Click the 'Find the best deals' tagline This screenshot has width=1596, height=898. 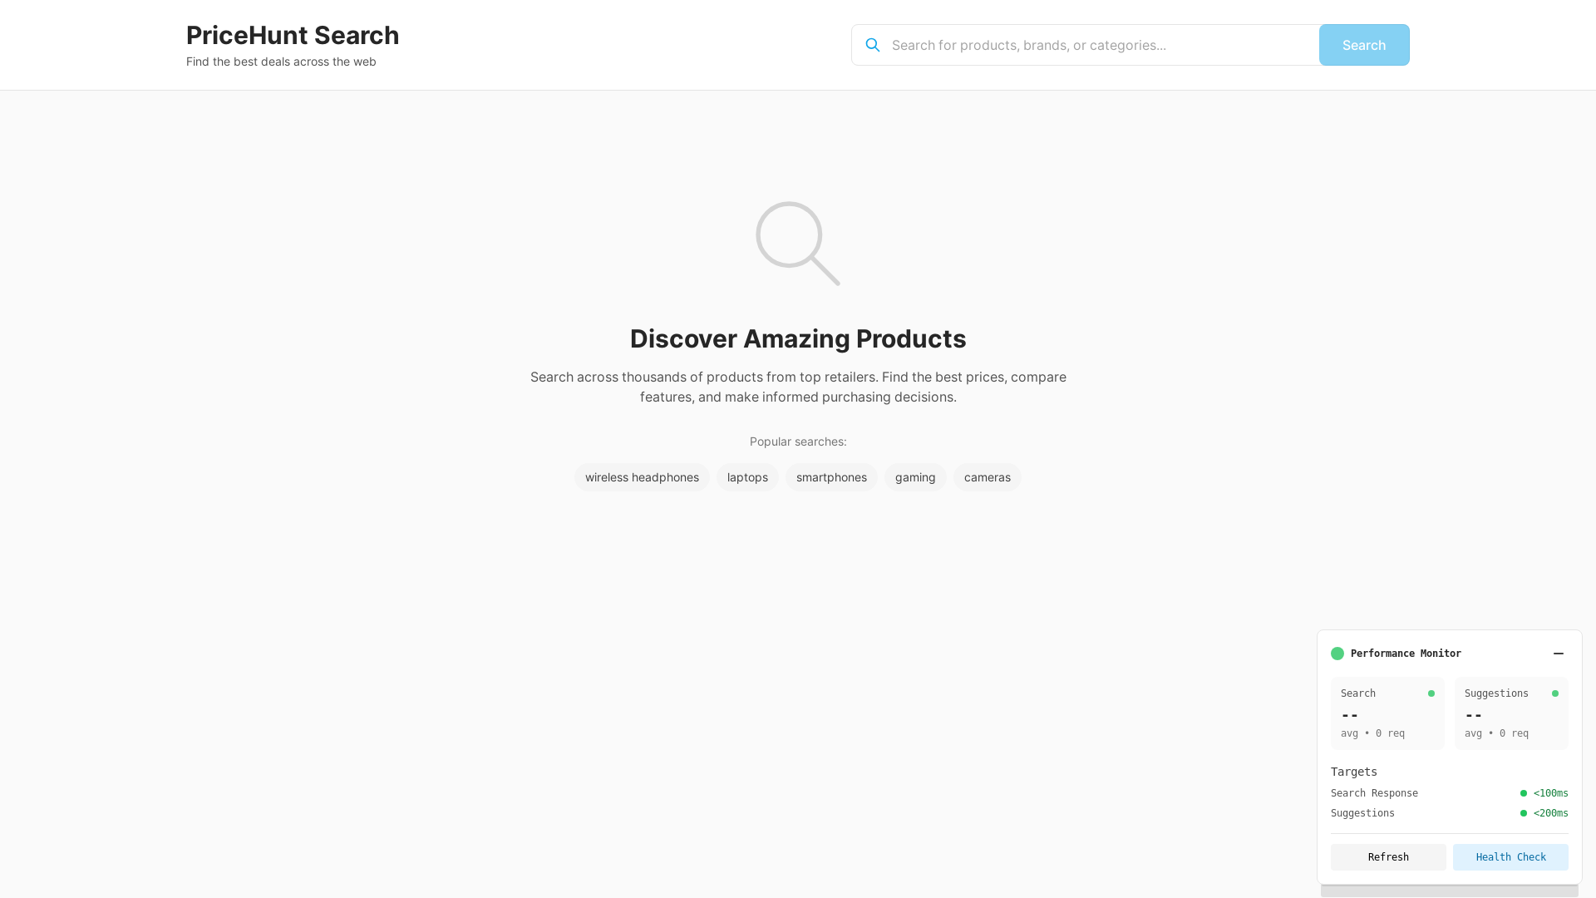pyautogui.click(x=281, y=62)
